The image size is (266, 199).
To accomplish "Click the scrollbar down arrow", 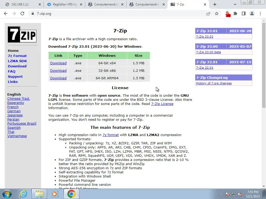I will 264,186.
